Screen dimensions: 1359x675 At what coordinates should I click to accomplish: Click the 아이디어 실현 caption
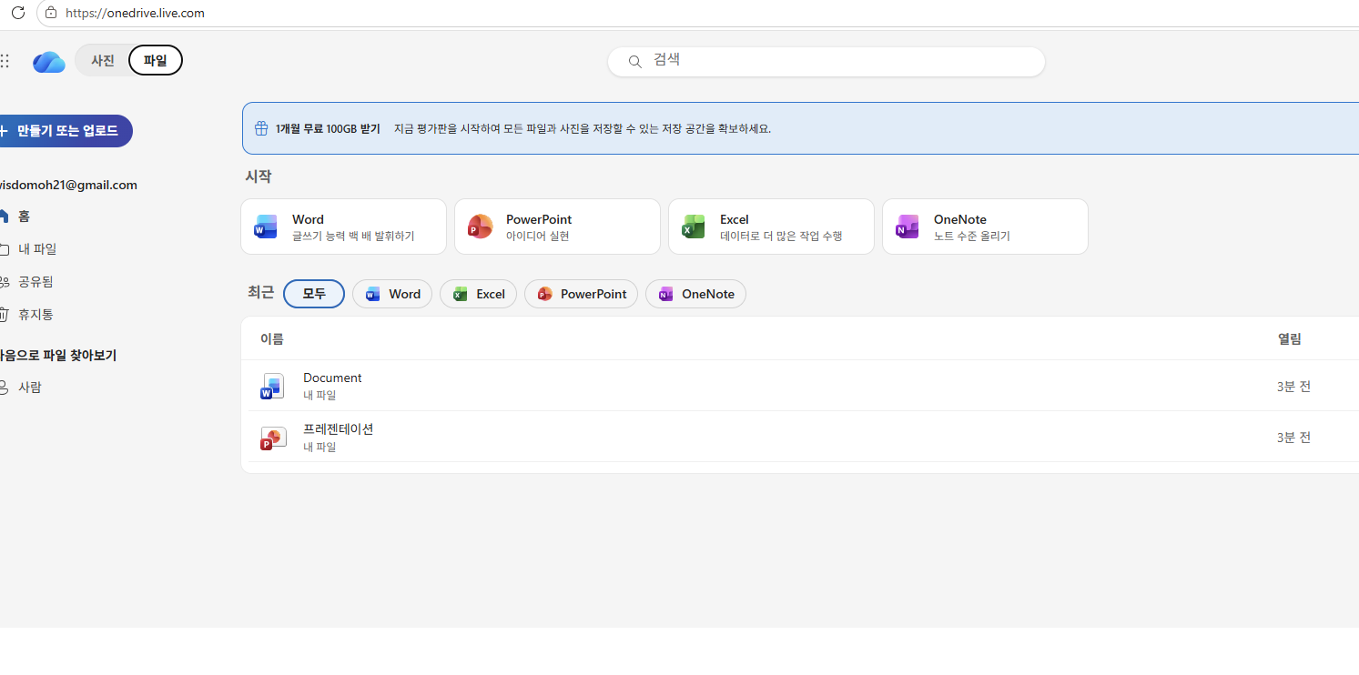click(538, 237)
